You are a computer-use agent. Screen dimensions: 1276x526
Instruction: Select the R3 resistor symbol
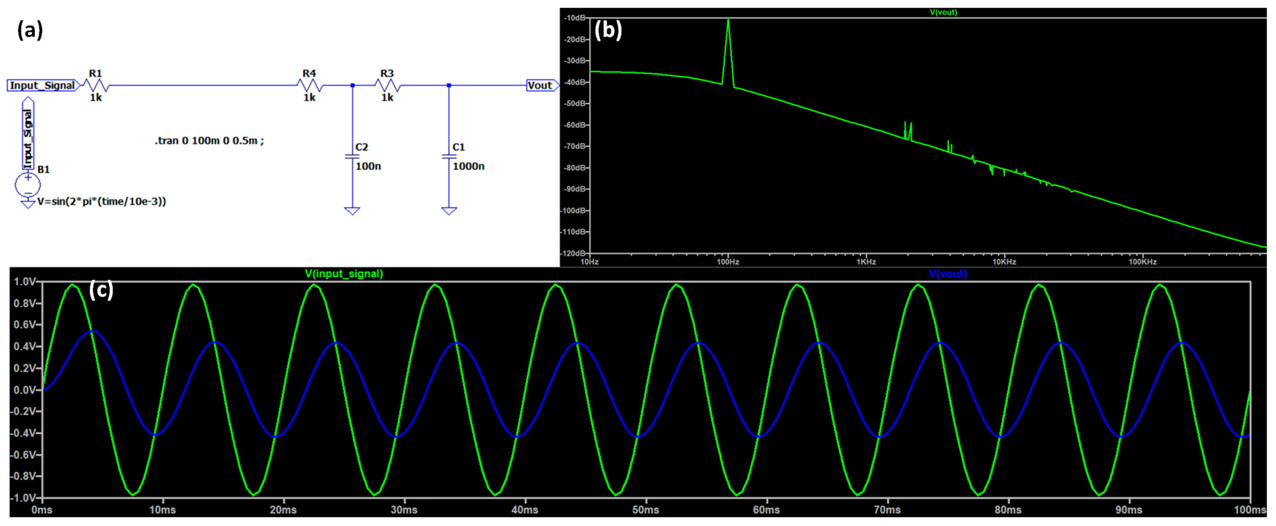coord(387,86)
